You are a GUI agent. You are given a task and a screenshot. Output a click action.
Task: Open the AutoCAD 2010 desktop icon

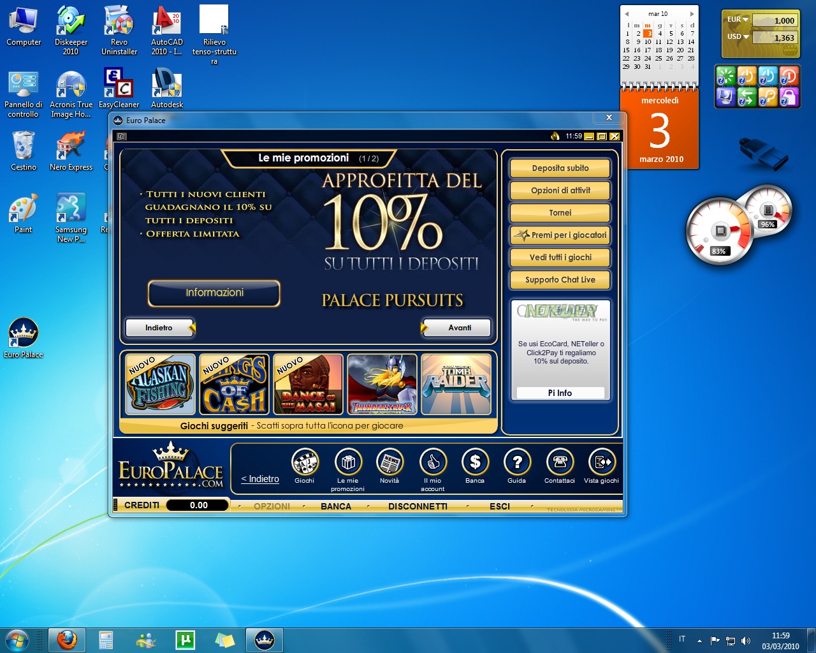pyautogui.click(x=167, y=30)
